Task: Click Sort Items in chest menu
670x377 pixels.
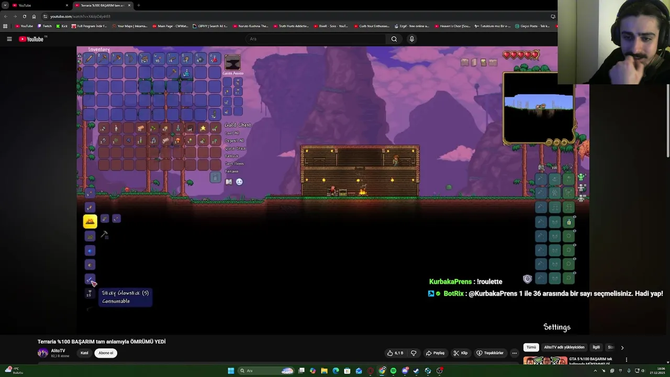Action: [234, 163]
